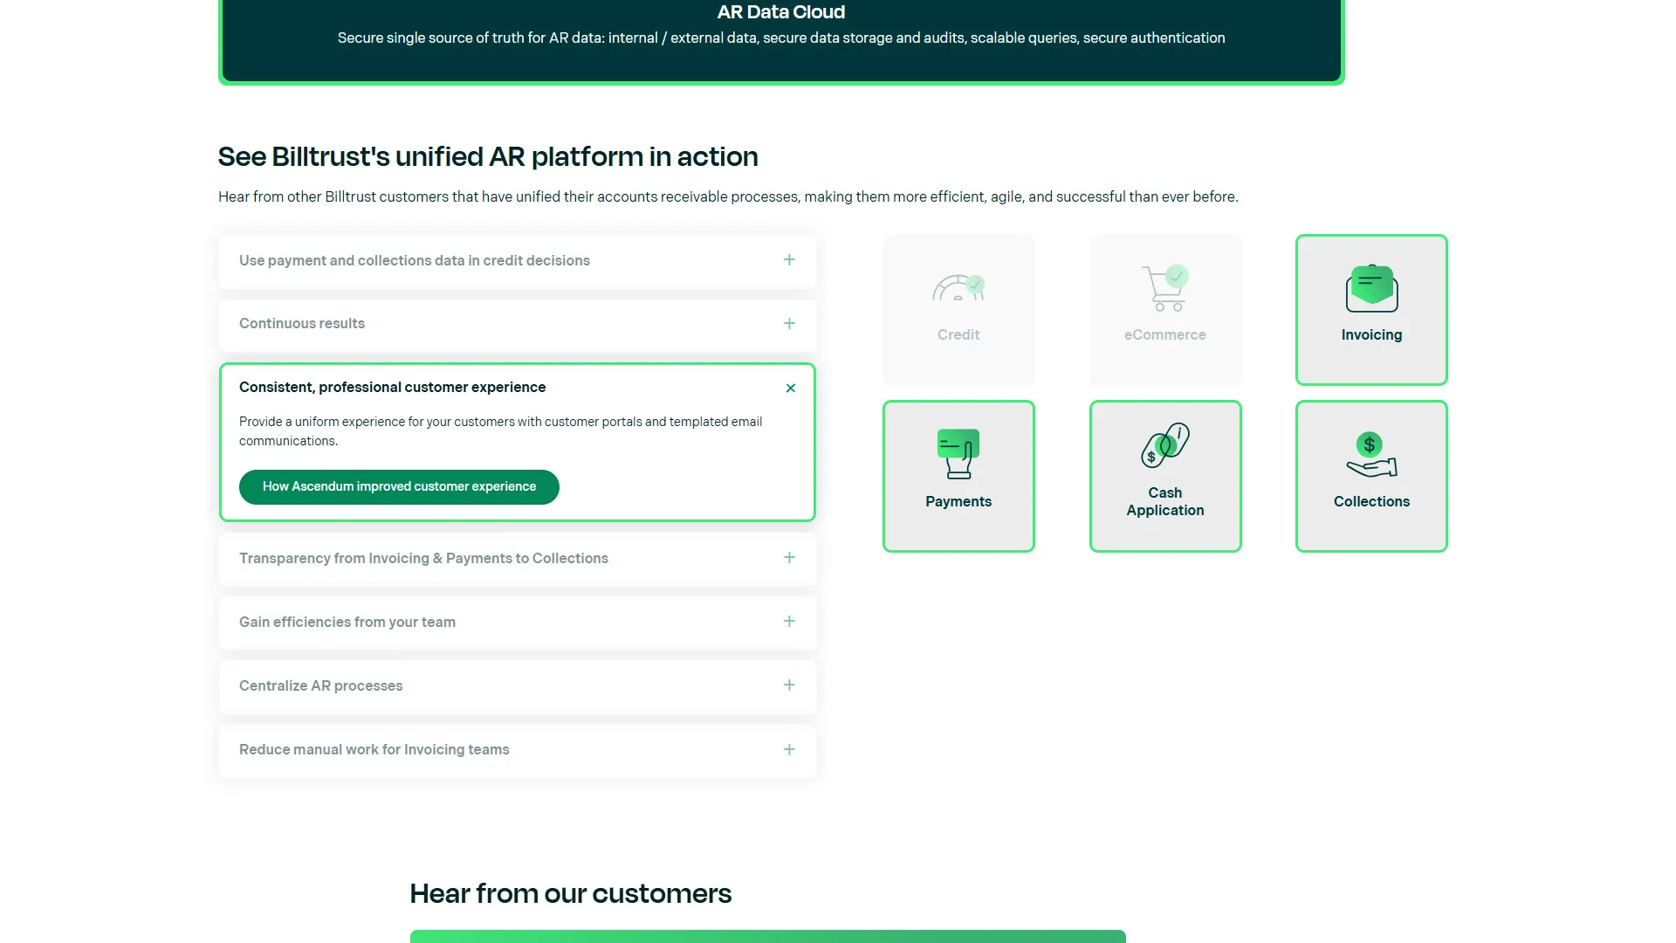Expand 'Use payment and collections data' plus icon
This screenshot has width=1676, height=943.
coord(789,260)
